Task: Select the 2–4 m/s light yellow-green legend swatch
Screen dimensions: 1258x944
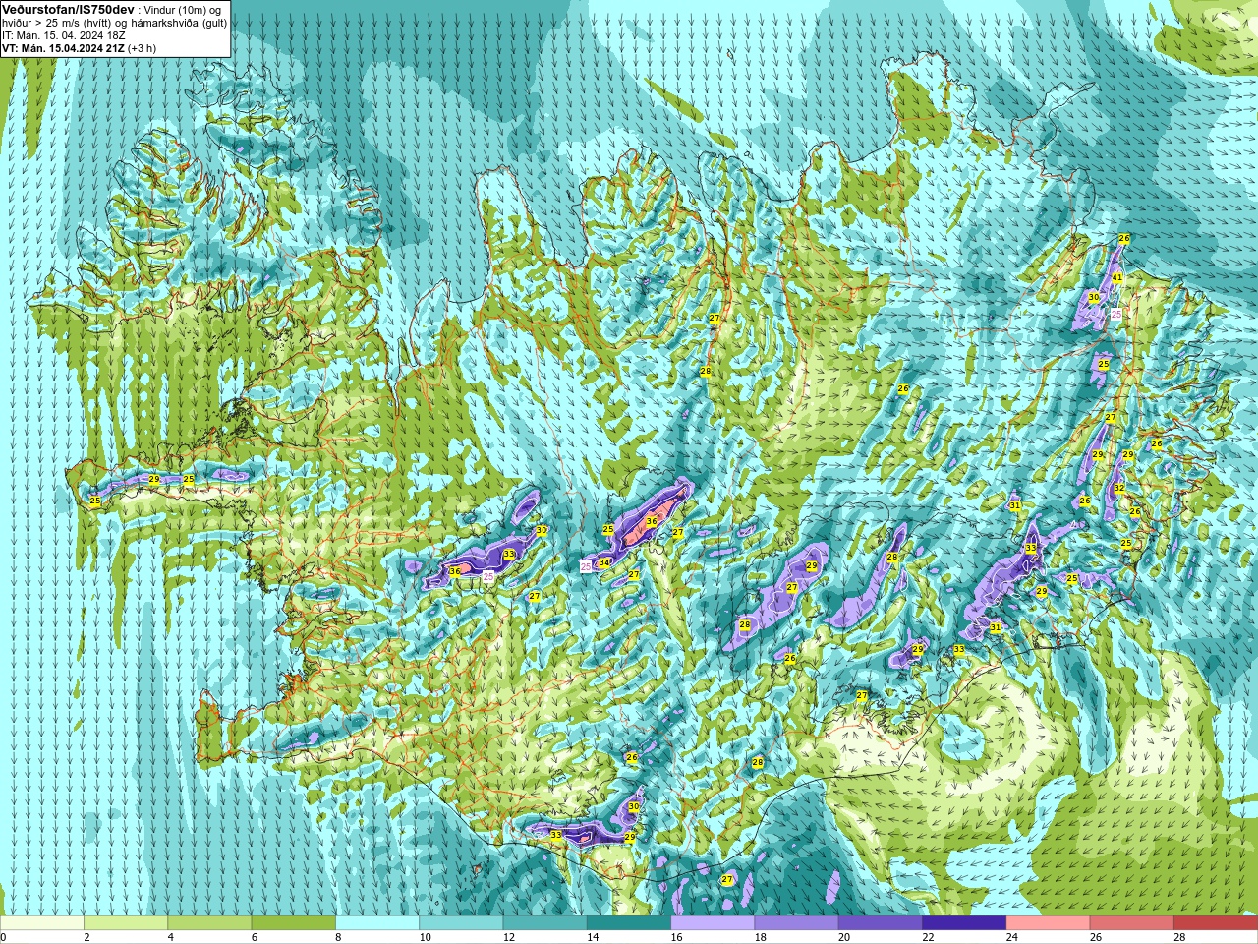Action: (x=126, y=922)
